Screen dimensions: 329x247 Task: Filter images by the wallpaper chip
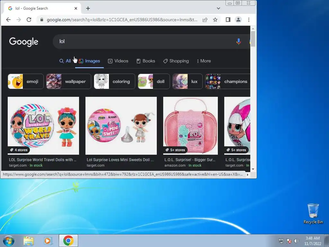69,81
